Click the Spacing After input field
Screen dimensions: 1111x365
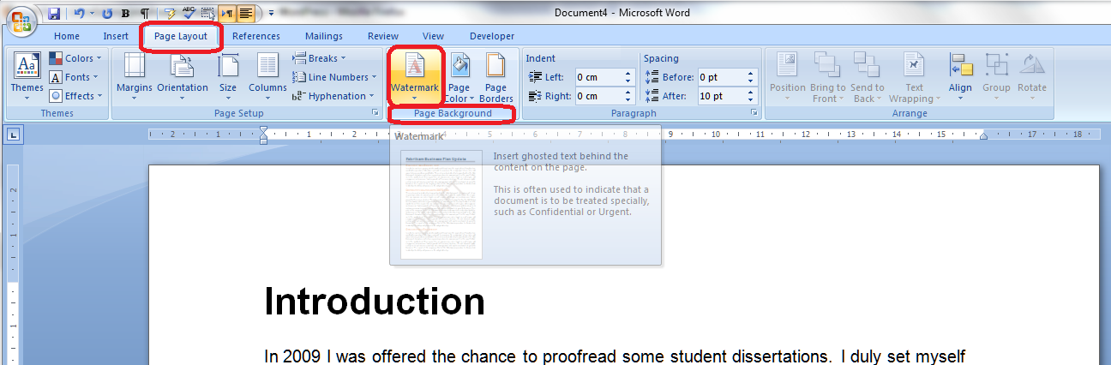[720, 96]
